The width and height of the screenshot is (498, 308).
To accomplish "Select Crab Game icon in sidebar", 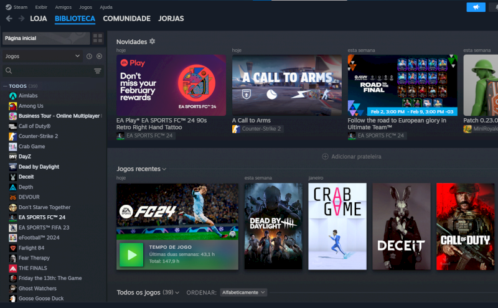I will click(x=12, y=146).
